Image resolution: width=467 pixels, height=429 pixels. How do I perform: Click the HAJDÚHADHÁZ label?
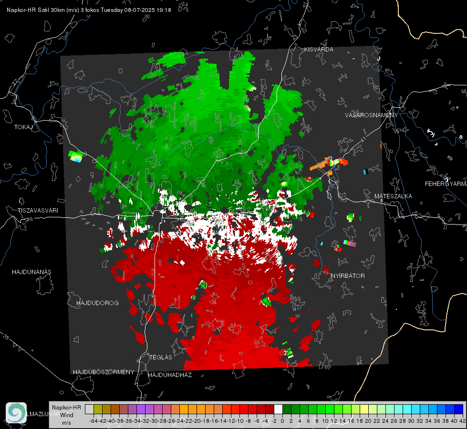tap(170, 375)
